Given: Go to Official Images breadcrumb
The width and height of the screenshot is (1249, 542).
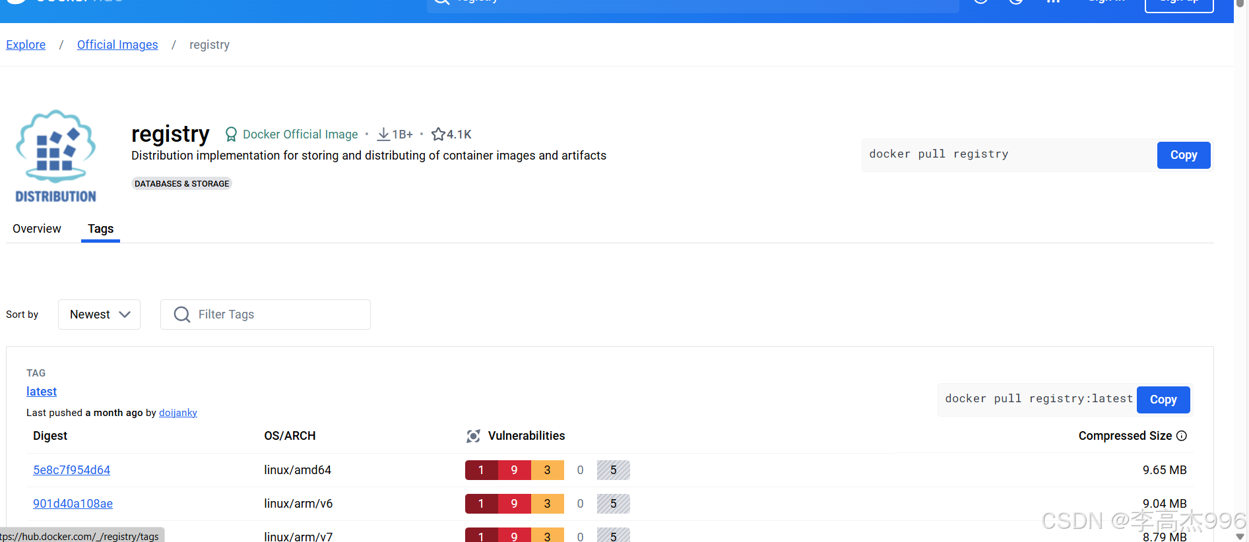Looking at the screenshot, I should 117,45.
